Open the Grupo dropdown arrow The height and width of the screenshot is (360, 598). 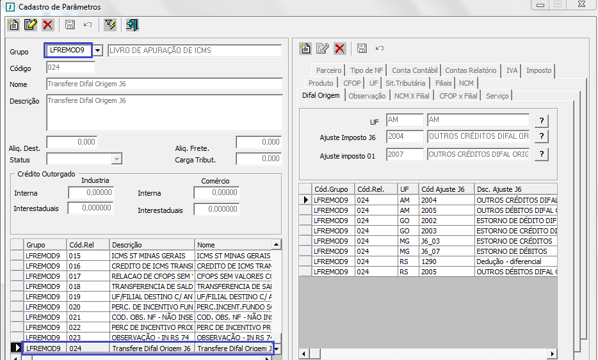(x=98, y=51)
